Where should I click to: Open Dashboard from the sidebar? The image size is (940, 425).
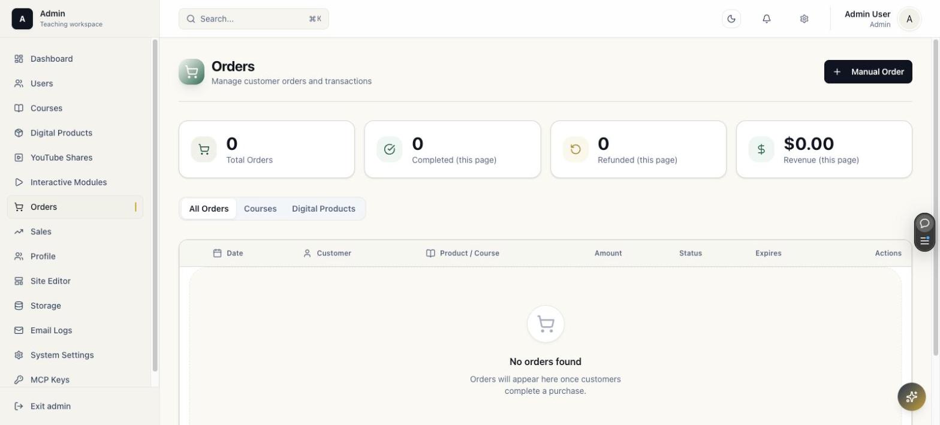click(75, 59)
